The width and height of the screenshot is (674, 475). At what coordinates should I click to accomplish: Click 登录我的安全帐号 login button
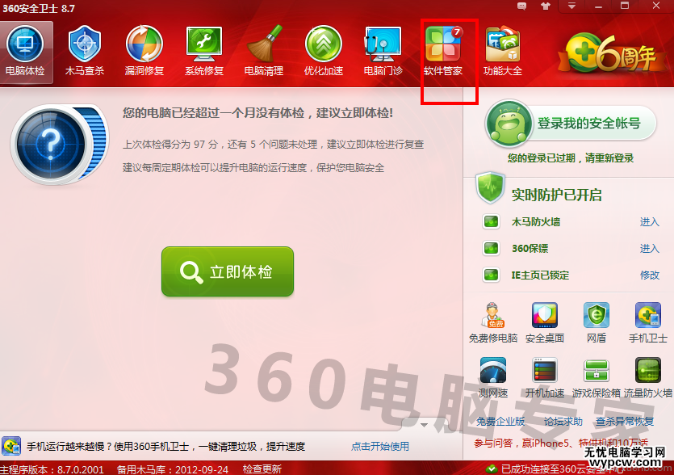pos(589,124)
